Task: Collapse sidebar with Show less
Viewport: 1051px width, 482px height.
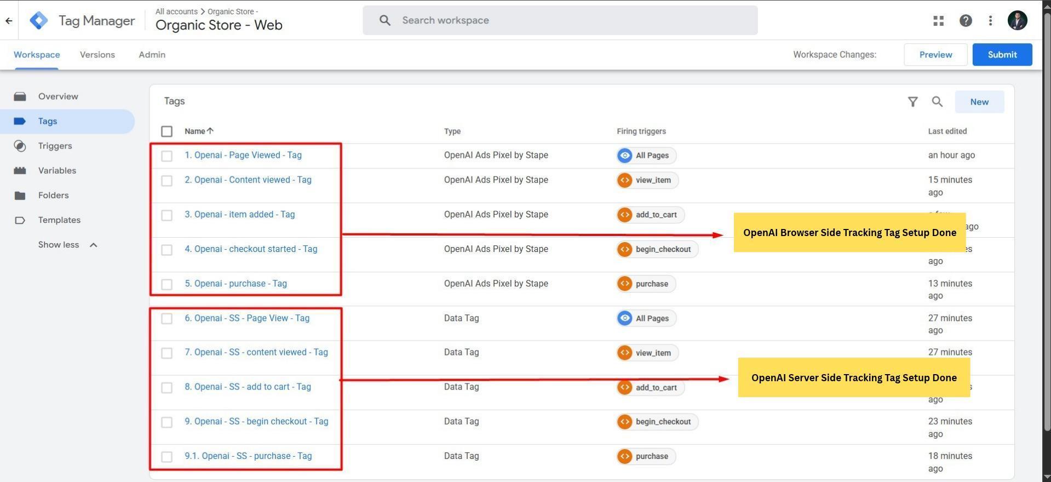Action: click(67, 245)
